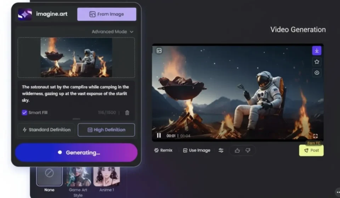Click the Generating button

(76, 152)
